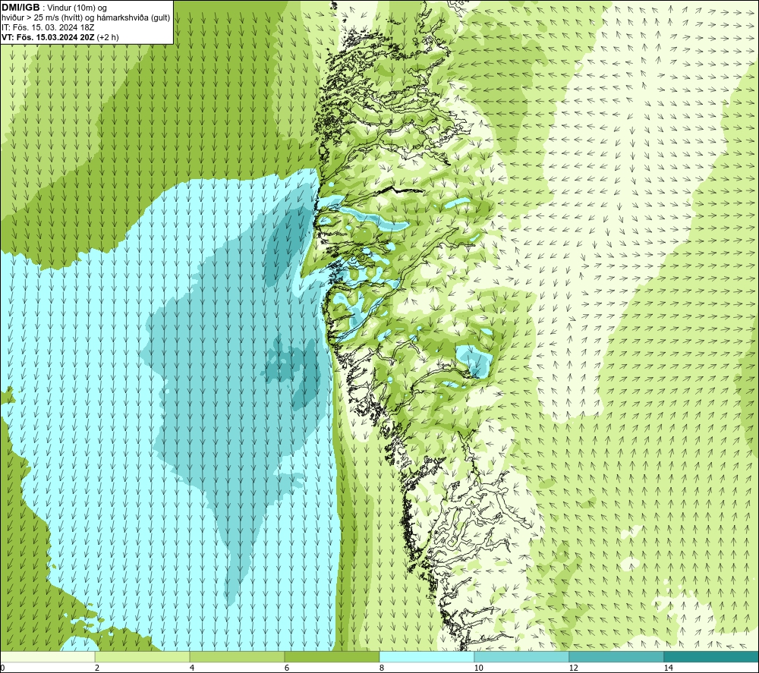The width and height of the screenshot is (759, 673).
Task: Click the darkest teal swatch above 14 m/s
Action: click(x=711, y=657)
